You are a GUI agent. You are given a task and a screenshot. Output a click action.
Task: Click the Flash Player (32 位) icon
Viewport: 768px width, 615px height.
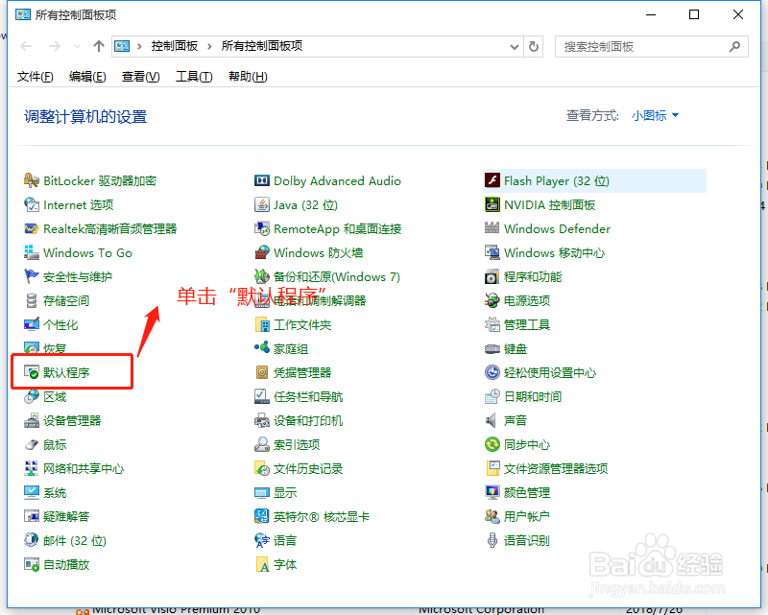point(492,180)
